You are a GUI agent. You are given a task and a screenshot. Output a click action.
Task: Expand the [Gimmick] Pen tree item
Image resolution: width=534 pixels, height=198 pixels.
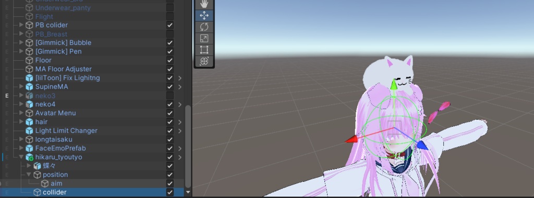coord(21,51)
